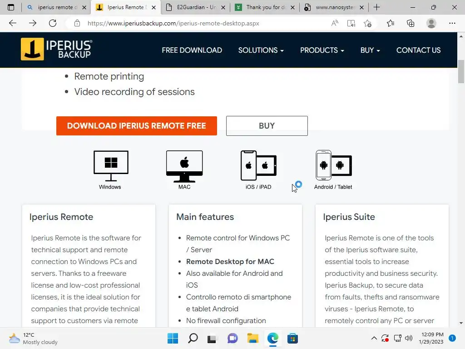
Task: Open Microsoft Store from taskbar
Action: 292,338
